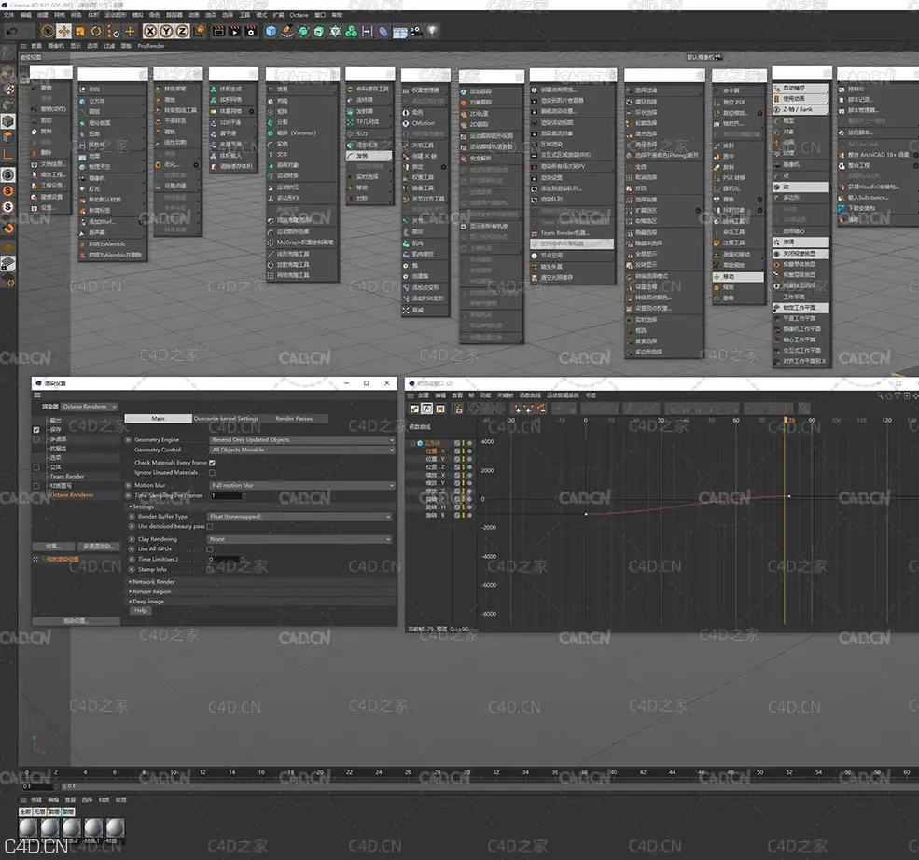Select the first material sphere thumbnail
Screen dimensions: 919x860
pyautogui.click(x=28, y=827)
